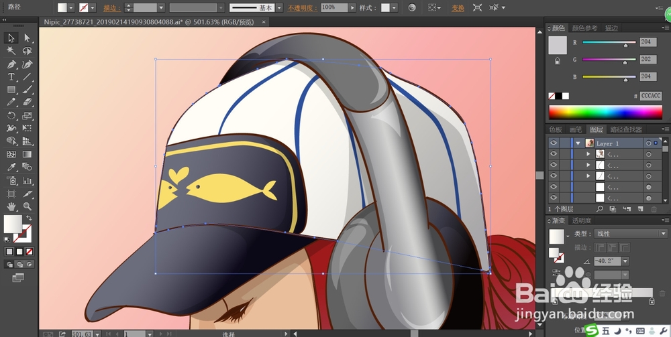This screenshot has height=337, width=671.
Task: Open the brush definition dropdown (基本)
Action: (x=279, y=7)
